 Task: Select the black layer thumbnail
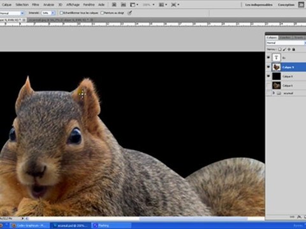[276, 76]
